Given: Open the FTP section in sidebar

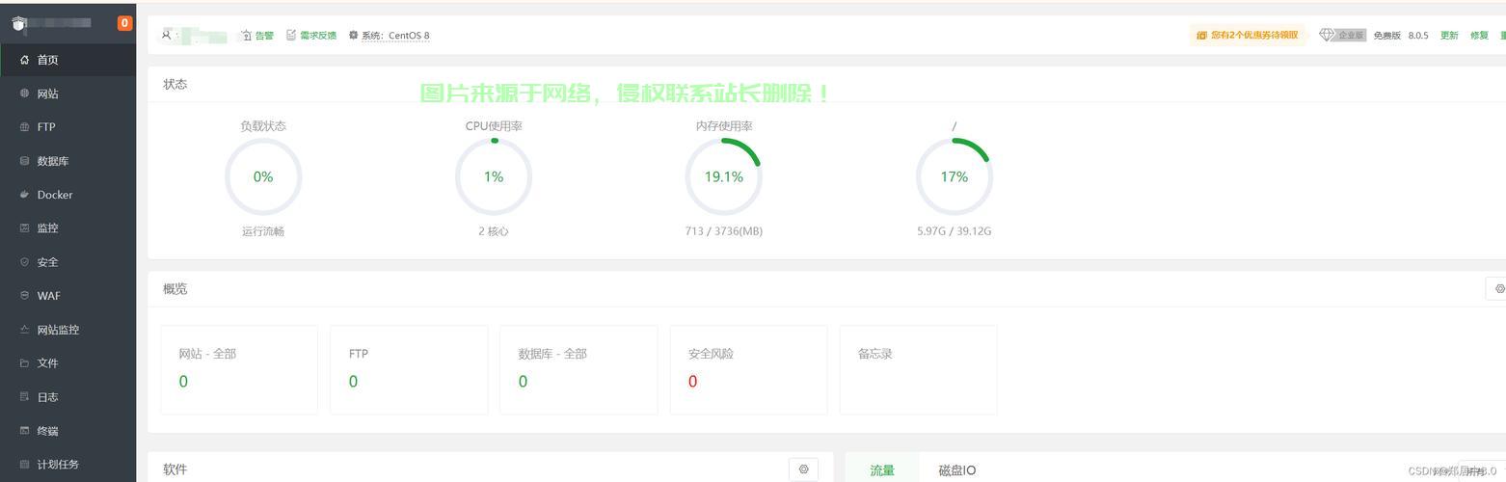Looking at the screenshot, I should point(45,127).
